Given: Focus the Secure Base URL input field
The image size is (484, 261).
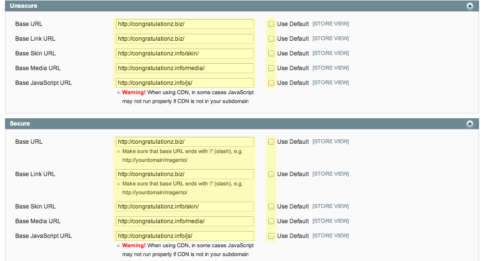Looking at the screenshot, I should tap(185, 142).
